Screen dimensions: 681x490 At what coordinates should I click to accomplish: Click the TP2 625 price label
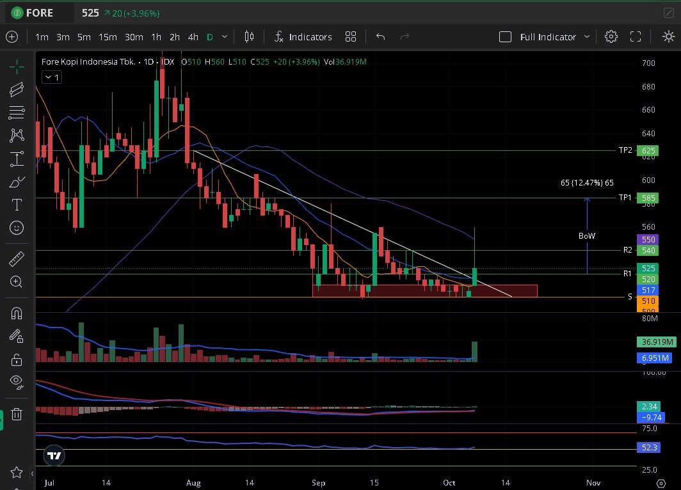coord(648,151)
